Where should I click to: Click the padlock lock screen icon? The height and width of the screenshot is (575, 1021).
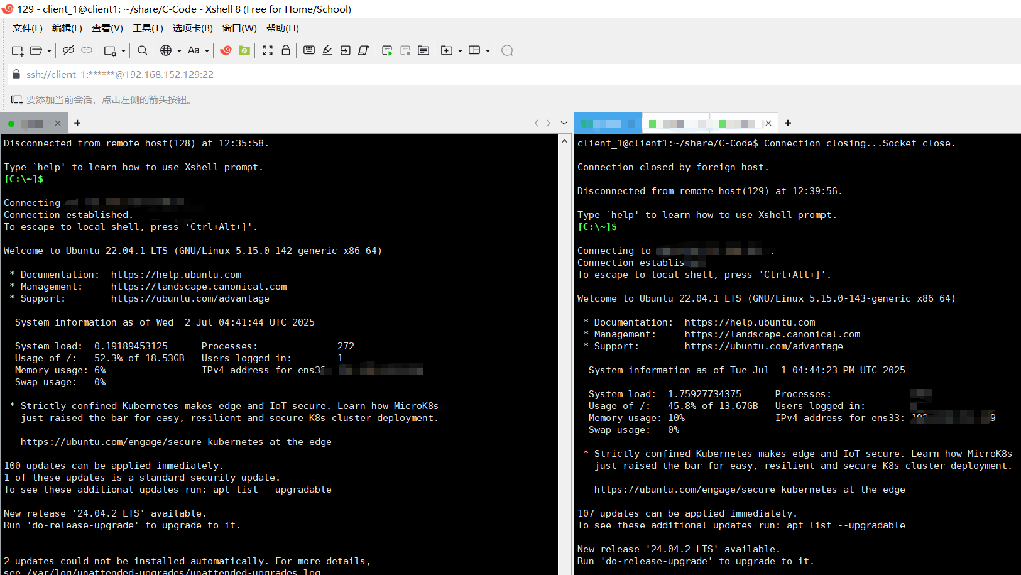coord(286,50)
